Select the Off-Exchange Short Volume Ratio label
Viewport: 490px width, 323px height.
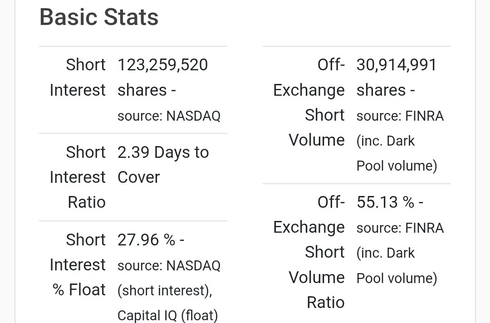point(309,252)
